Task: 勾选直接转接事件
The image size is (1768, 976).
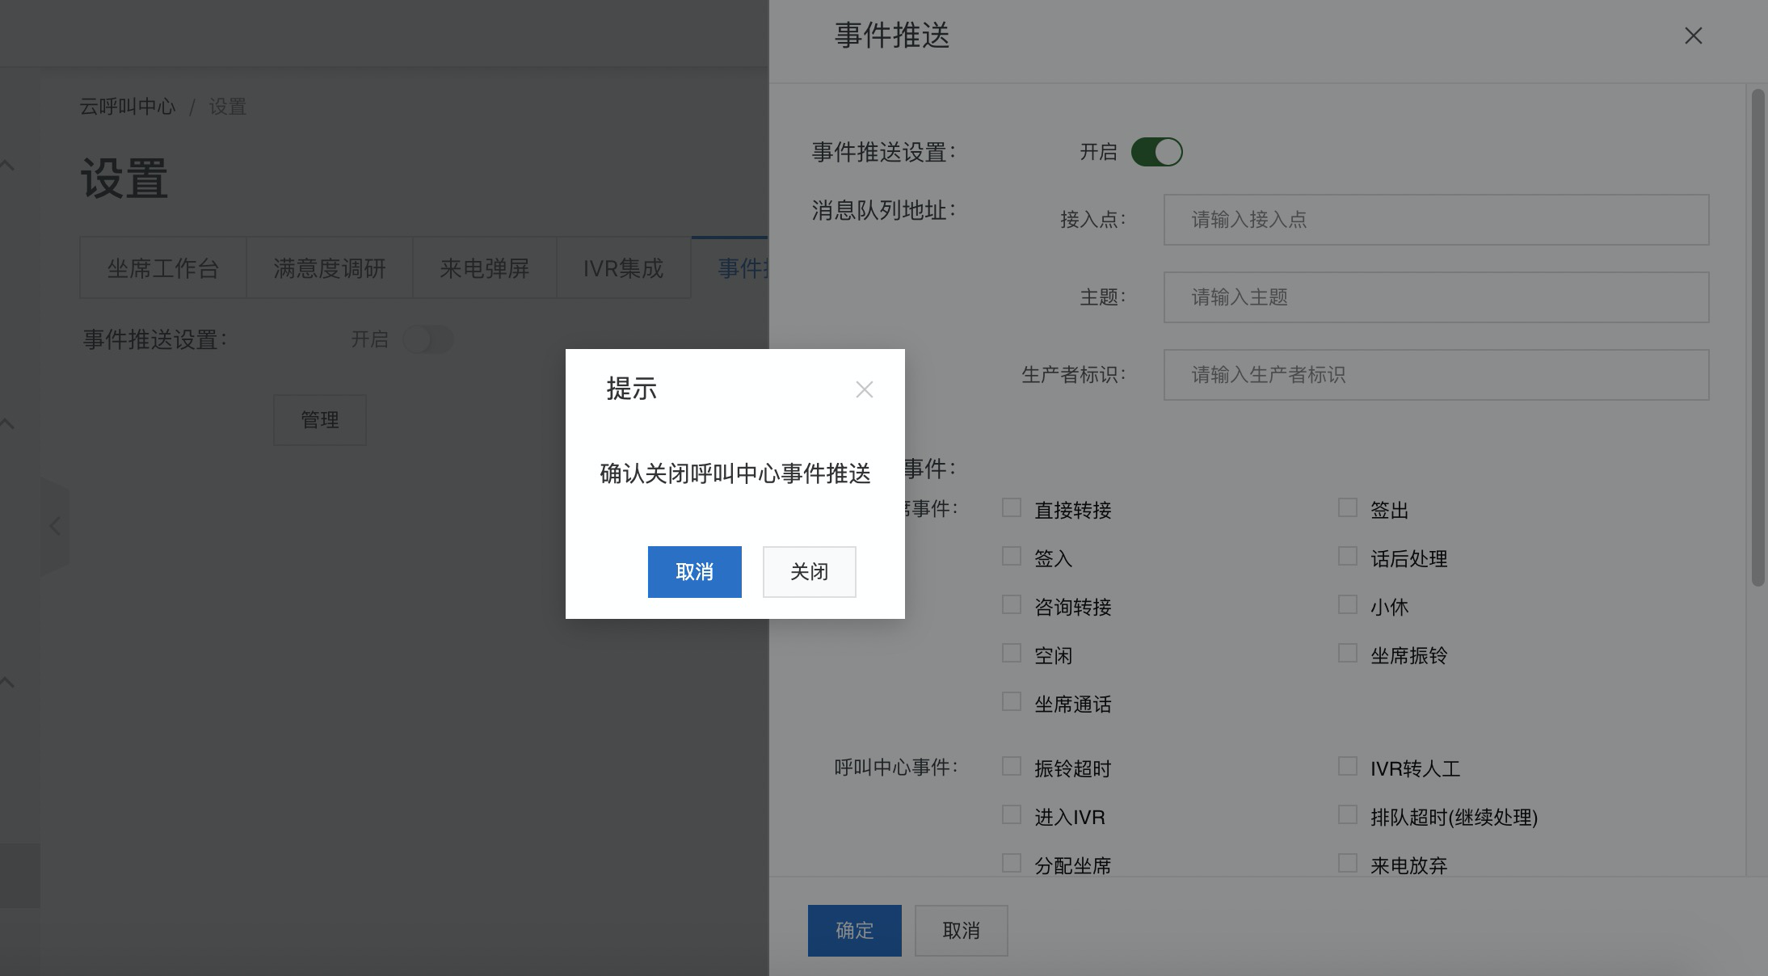Action: click(x=1011, y=507)
